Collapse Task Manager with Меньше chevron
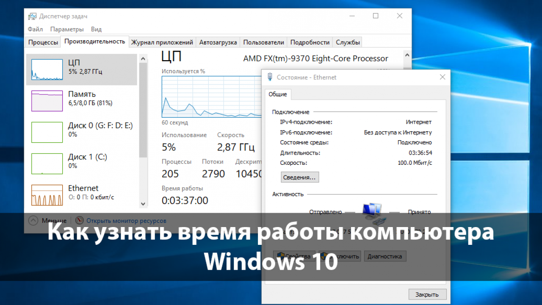This screenshot has height=305, width=542. coord(33,220)
